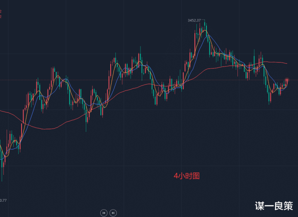Click the low price label ending in 0.77
Viewport: 298px width, 217px height.
coord(2,200)
